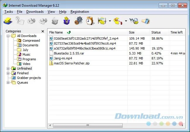Click the Stop toolbar icon
The width and height of the screenshot is (190, 132).
pyautogui.click(x=31, y=21)
